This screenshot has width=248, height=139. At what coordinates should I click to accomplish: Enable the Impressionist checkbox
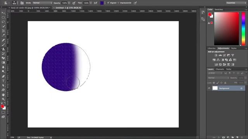click(118, 3)
